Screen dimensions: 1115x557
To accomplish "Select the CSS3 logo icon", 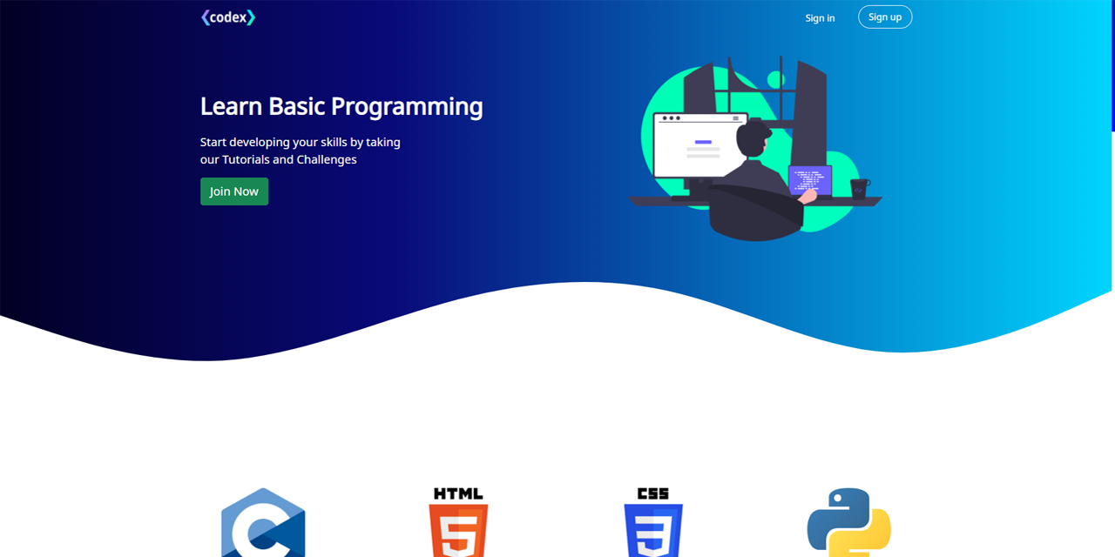I will pyautogui.click(x=653, y=522).
